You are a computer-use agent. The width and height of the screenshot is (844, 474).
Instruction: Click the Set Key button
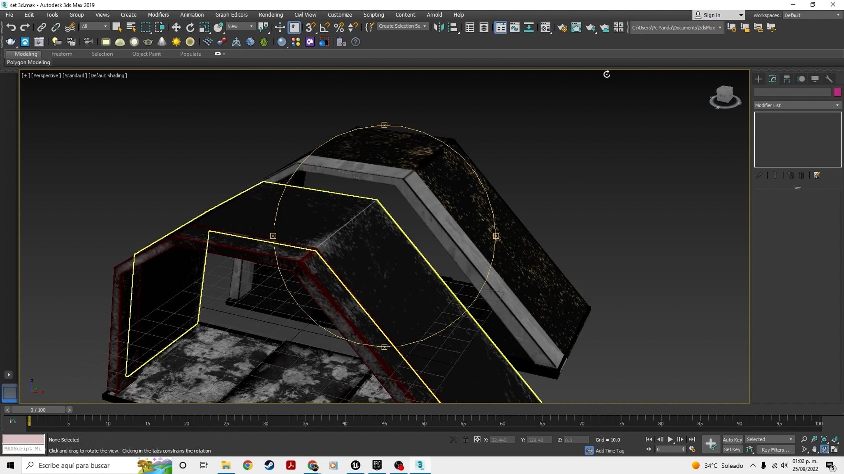coord(732,450)
